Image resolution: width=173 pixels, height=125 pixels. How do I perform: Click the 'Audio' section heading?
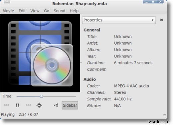point(90,79)
